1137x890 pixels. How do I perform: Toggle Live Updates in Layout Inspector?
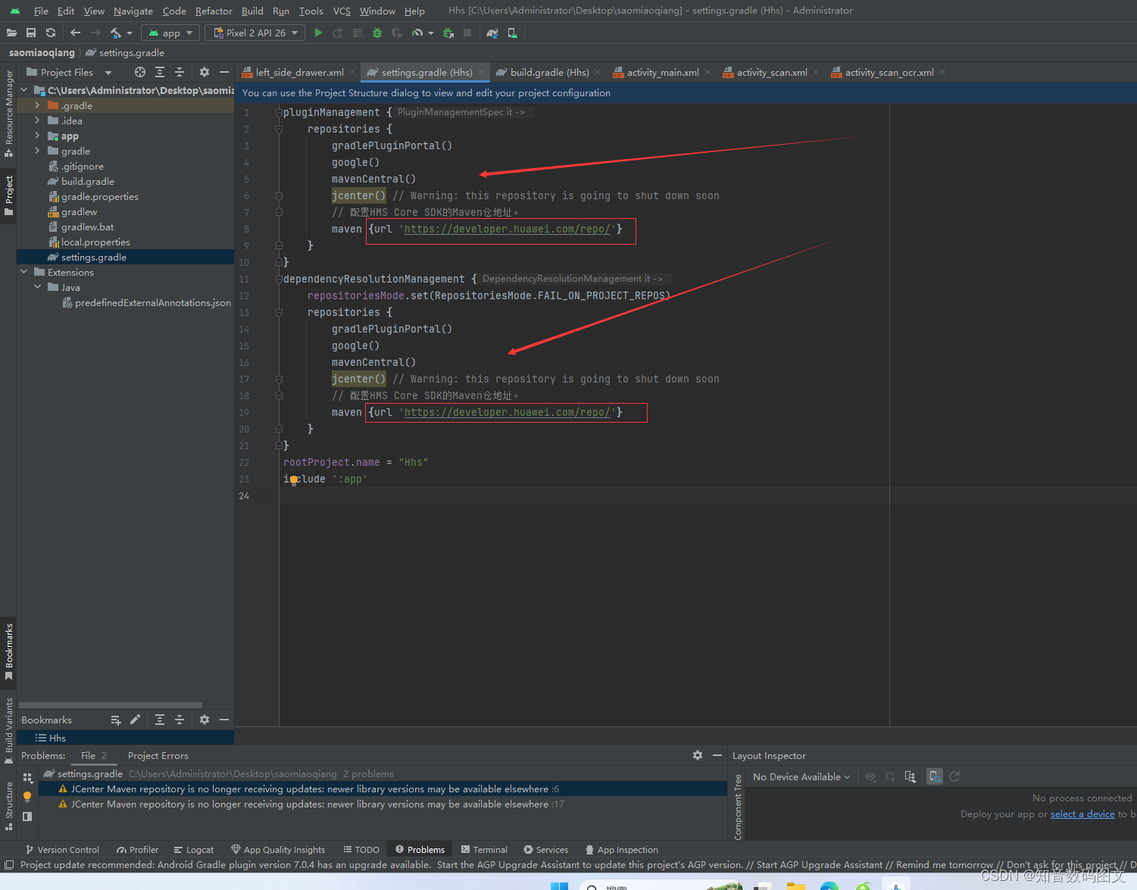click(934, 776)
